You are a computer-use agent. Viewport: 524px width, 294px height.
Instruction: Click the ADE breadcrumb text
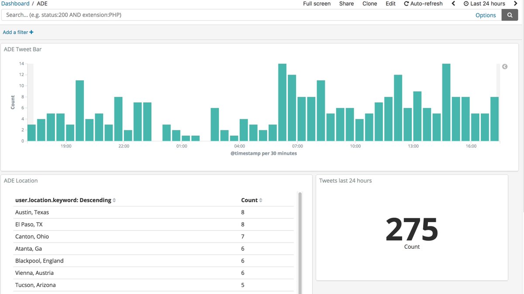42,3
